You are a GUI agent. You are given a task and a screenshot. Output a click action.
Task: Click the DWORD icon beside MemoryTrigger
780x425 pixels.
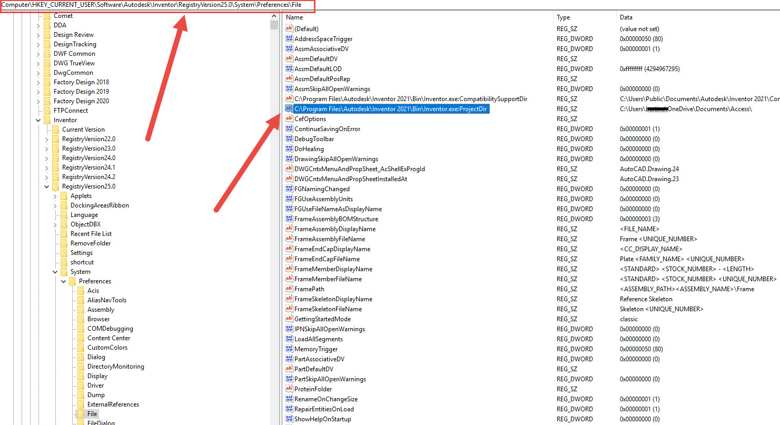289,349
